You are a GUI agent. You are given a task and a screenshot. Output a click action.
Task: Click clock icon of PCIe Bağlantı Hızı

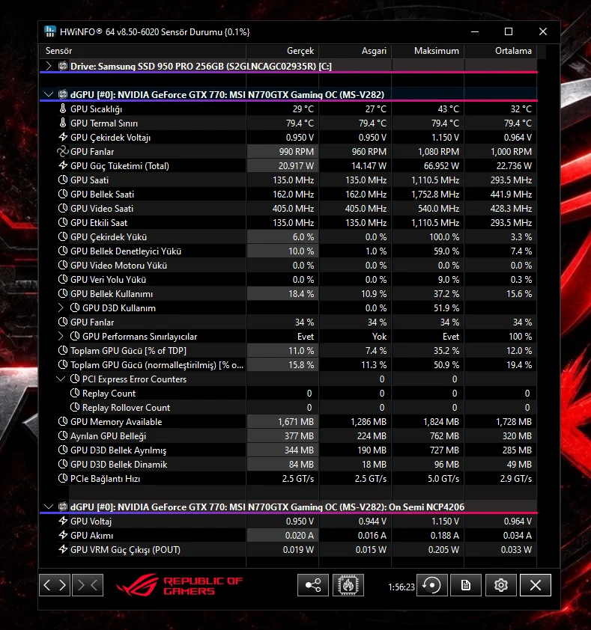[x=63, y=478]
